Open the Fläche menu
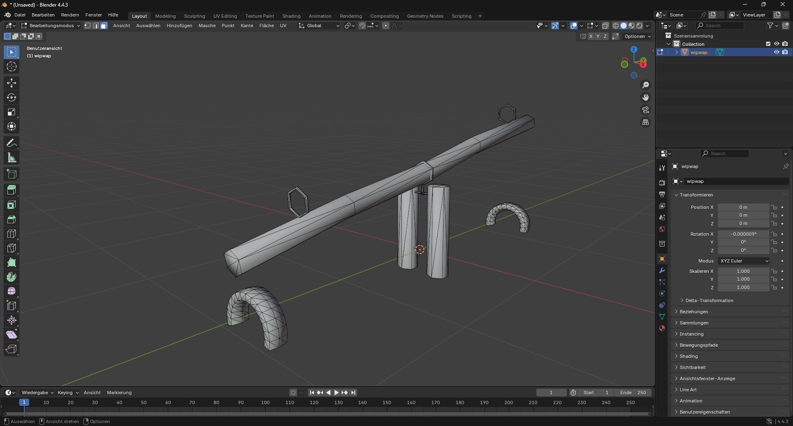 pyautogui.click(x=266, y=26)
